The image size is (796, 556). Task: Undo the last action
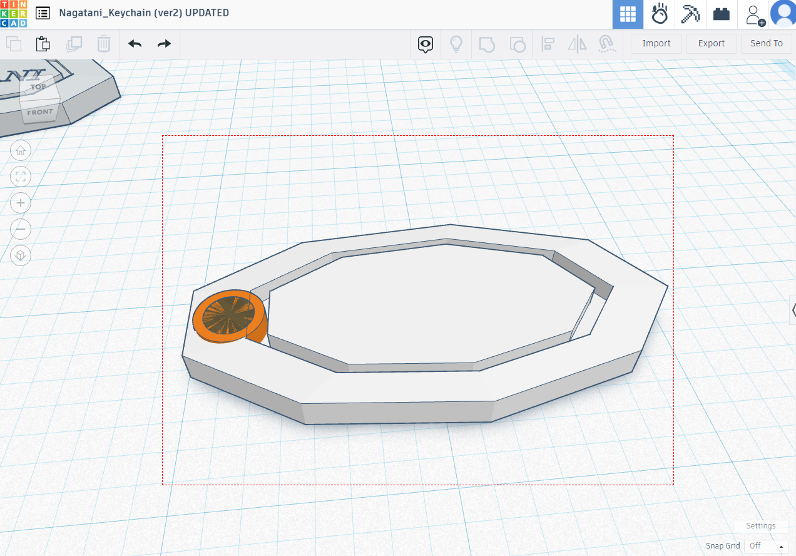point(134,44)
